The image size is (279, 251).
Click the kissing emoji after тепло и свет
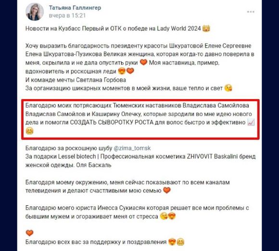click(x=228, y=88)
